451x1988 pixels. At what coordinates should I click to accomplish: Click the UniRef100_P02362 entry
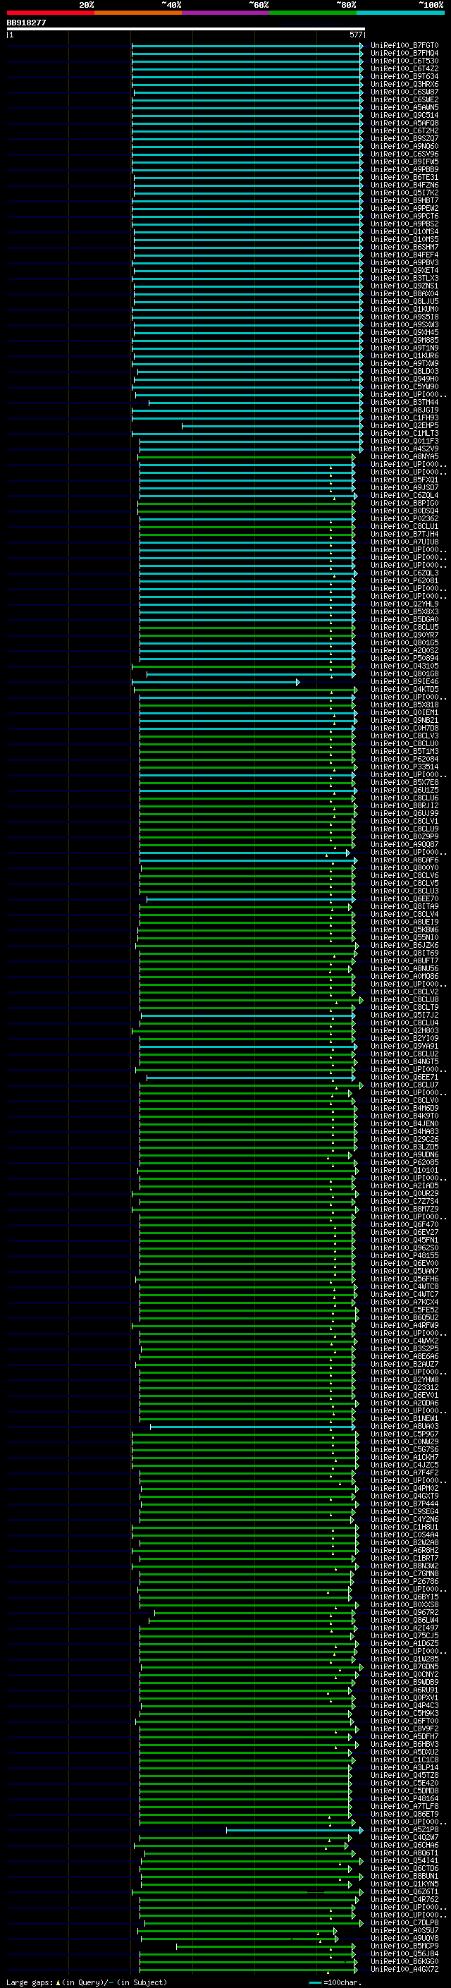coord(404,518)
